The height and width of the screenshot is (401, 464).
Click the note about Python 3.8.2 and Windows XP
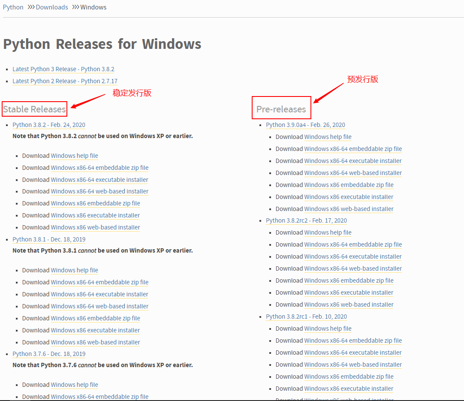pyautogui.click(x=102, y=136)
